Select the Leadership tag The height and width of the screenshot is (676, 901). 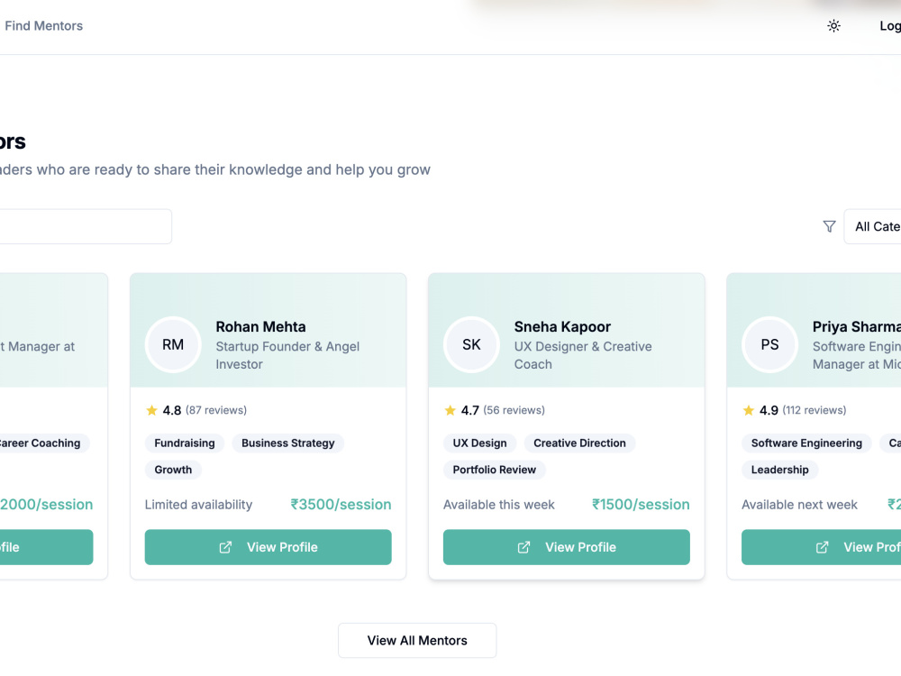pyautogui.click(x=779, y=470)
